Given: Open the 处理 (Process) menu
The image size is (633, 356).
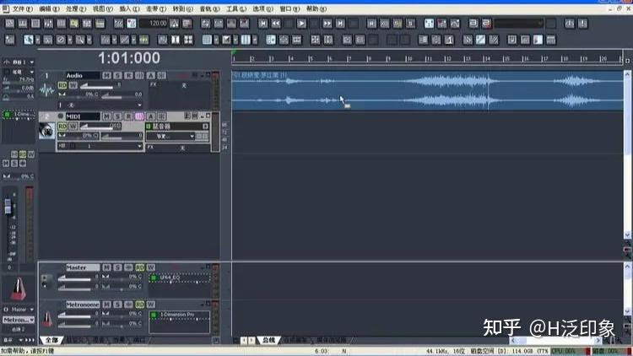Looking at the screenshot, I should (75, 8).
